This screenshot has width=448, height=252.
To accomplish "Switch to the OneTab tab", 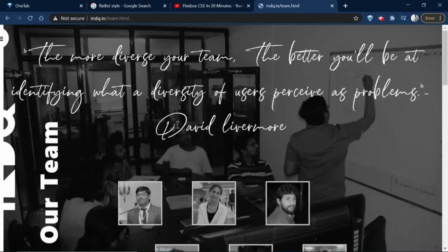I will point(43,6).
